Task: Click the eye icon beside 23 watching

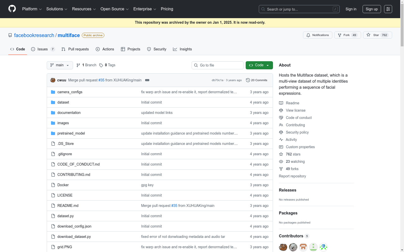Action: click(281, 162)
